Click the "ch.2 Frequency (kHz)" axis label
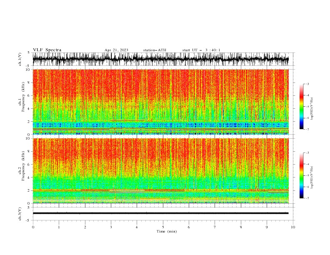 click(x=22, y=166)
